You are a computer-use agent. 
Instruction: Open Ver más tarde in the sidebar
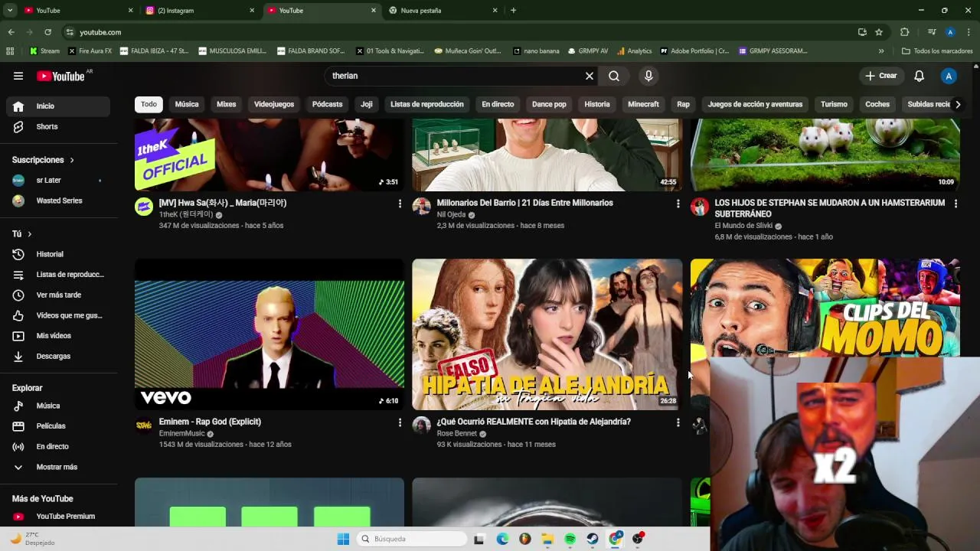(58, 295)
